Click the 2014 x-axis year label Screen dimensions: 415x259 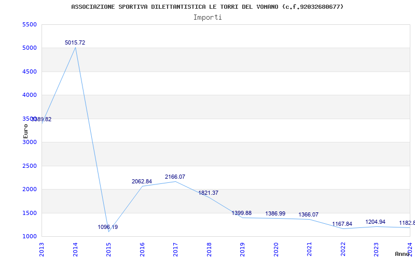coord(75,250)
